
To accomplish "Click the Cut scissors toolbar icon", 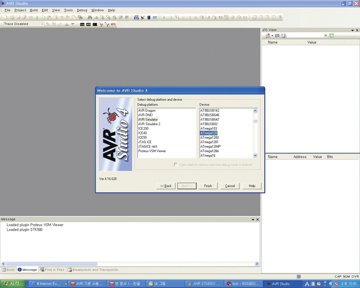I will (x=37, y=17).
